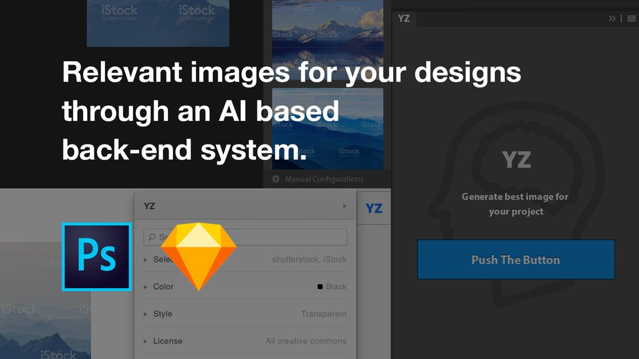Image resolution: width=639 pixels, height=359 pixels.
Task: Click the Photoshop Ps logo
Action: coord(97,257)
